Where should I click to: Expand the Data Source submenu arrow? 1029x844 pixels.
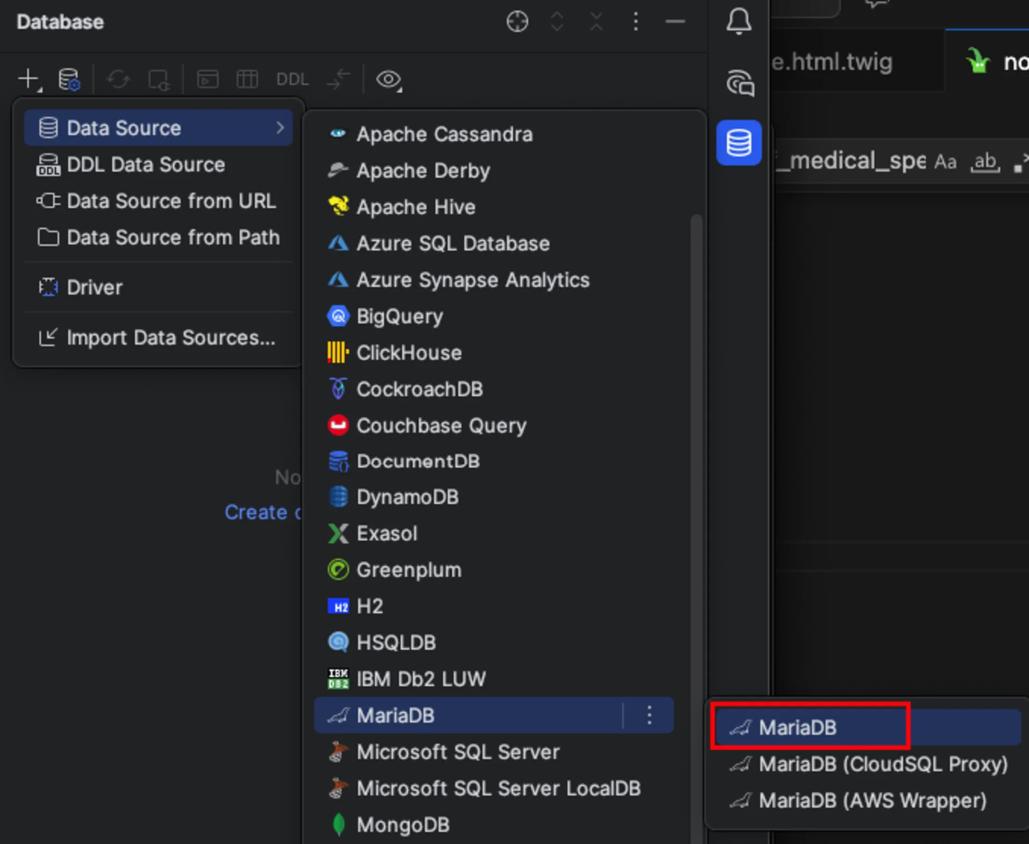pyautogui.click(x=280, y=128)
